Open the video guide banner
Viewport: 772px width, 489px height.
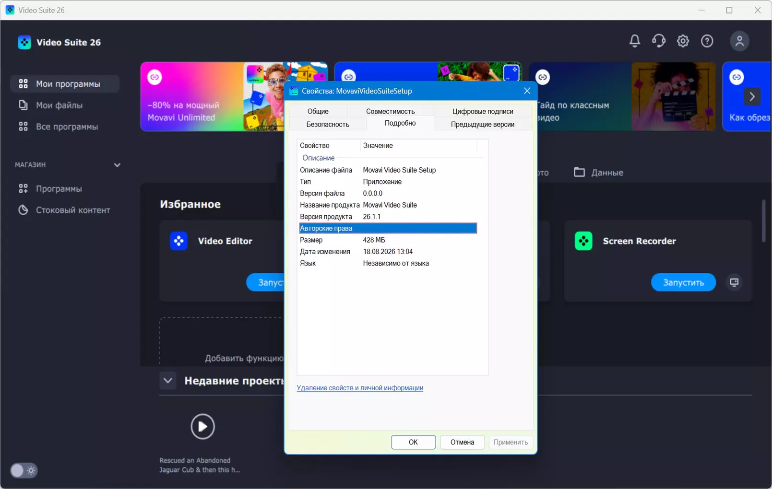pos(626,96)
